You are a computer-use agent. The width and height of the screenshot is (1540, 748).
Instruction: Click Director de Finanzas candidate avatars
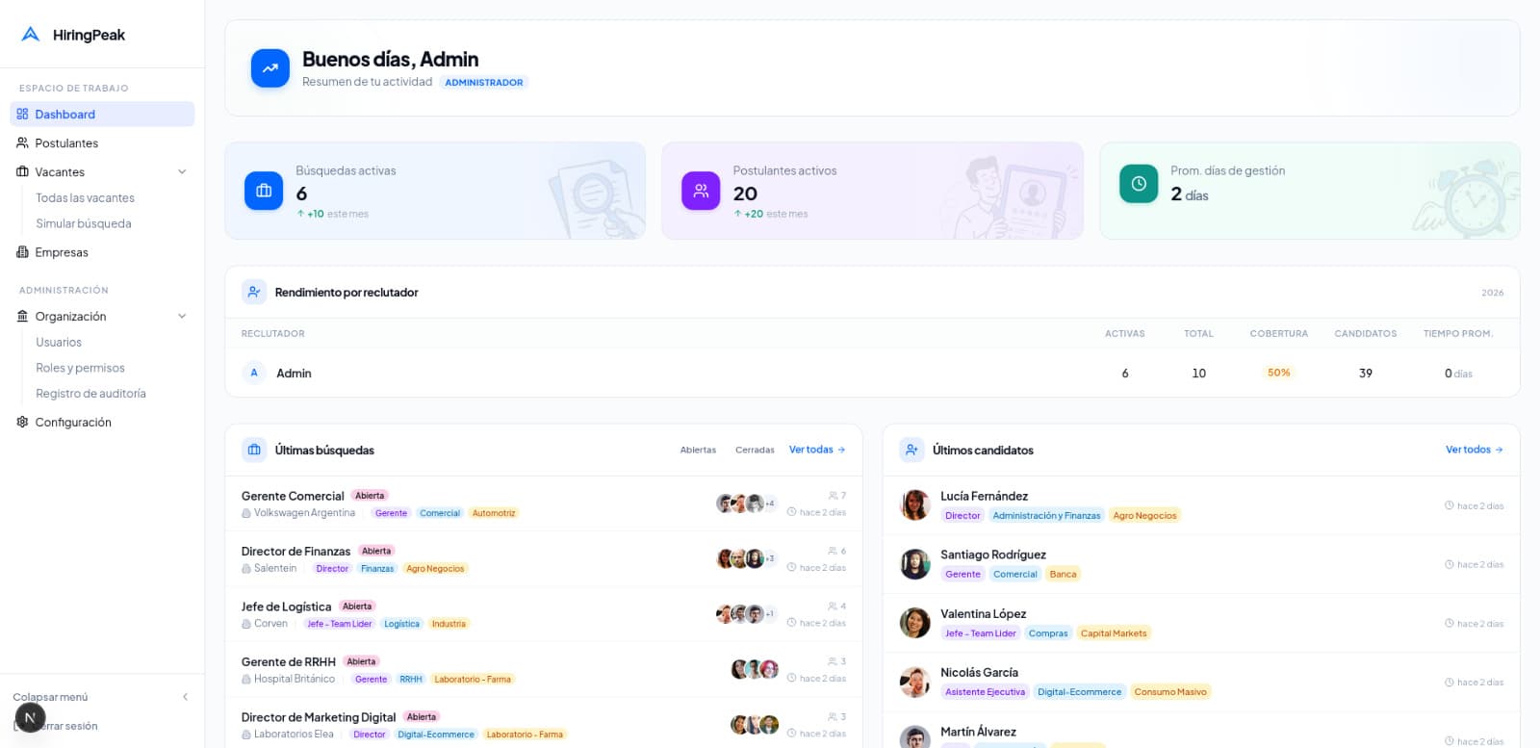[x=746, y=559]
